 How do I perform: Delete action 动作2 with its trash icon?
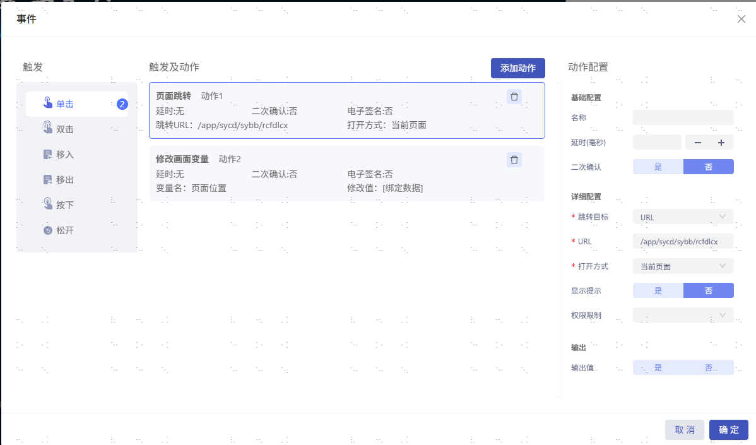[x=514, y=160]
